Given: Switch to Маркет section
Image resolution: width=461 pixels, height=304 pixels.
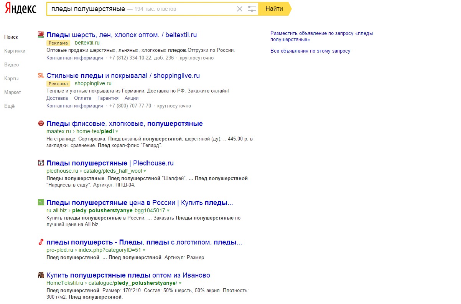Looking at the screenshot, I should tap(13, 92).
